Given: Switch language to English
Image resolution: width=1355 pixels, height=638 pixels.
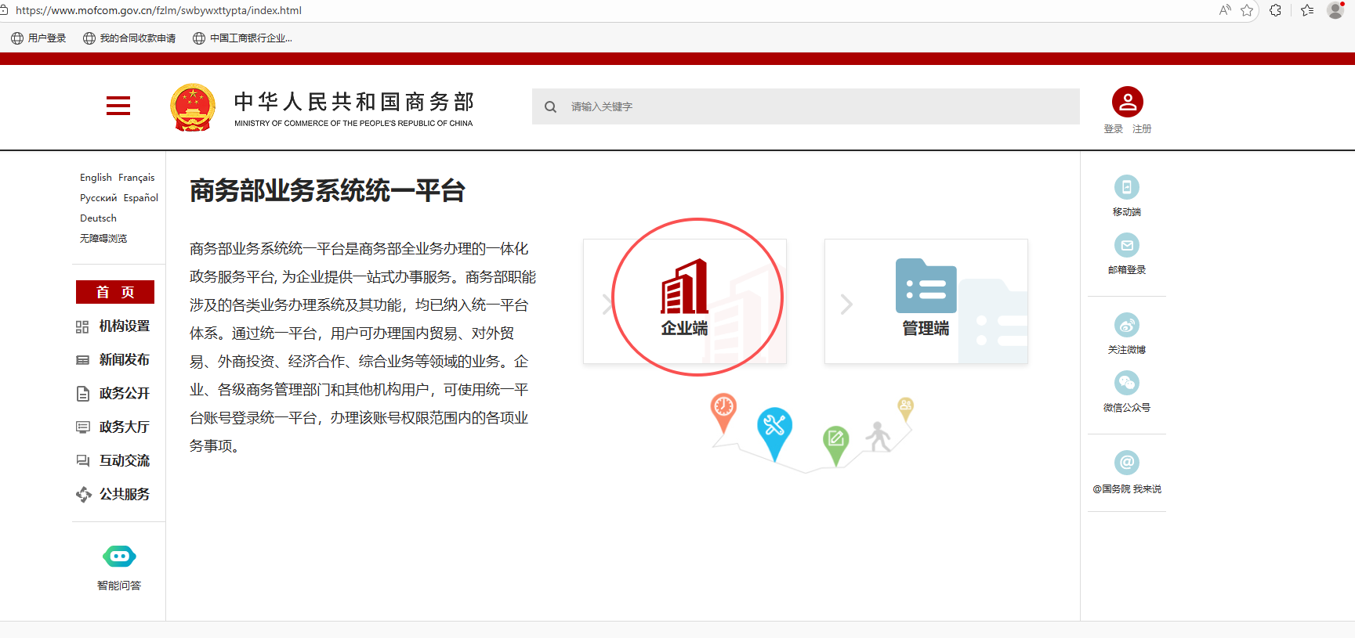Looking at the screenshot, I should click(96, 178).
